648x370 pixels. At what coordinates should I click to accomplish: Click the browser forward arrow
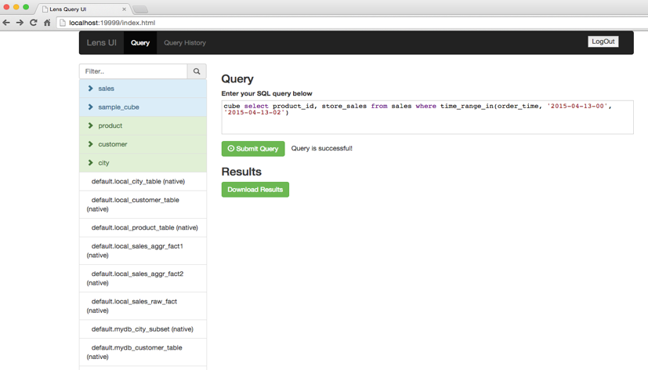pyautogui.click(x=20, y=23)
